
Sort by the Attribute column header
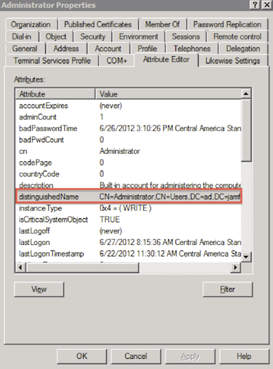[55, 94]
